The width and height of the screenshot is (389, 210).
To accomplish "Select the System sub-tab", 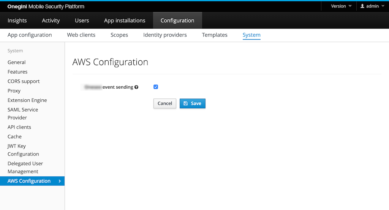I will 251,35.
